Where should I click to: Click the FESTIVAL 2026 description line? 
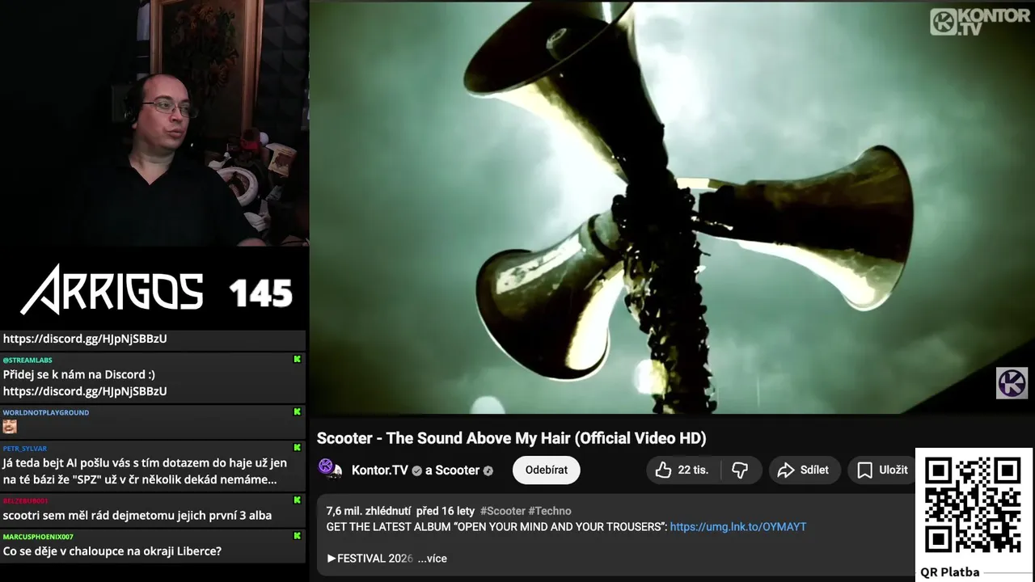coord(370,559)
